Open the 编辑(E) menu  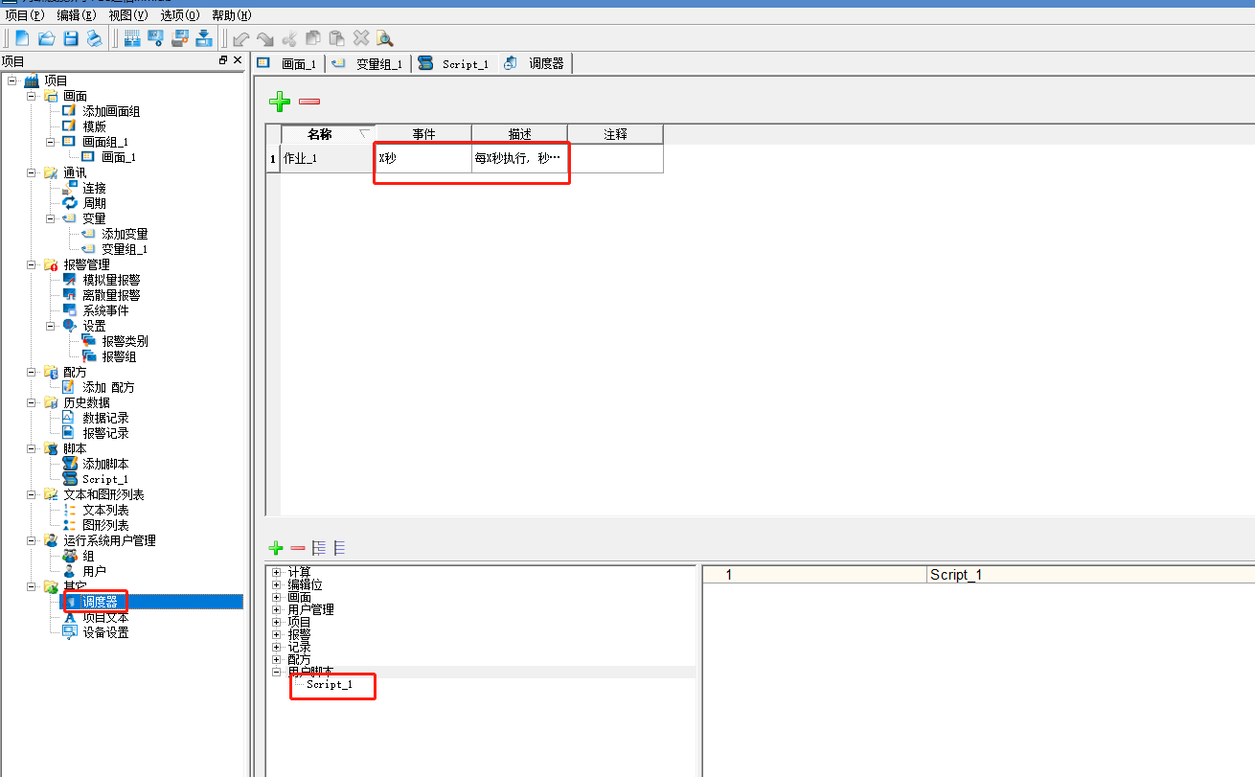77,15
